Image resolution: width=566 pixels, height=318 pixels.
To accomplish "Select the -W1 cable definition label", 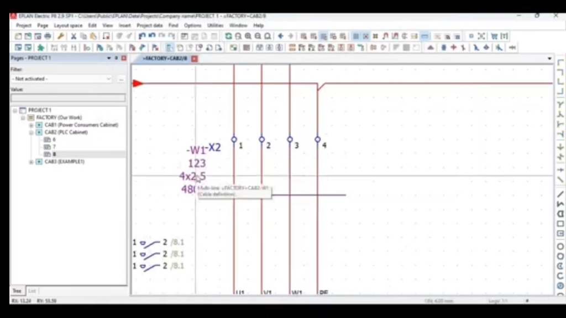I will click(x=196, y=150).
